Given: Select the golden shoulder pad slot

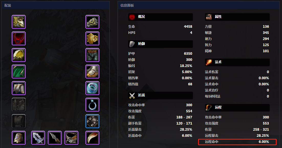Looking at the screenshot, I should coord(19,55).
